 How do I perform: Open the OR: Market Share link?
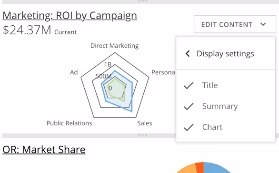[44, 149]
